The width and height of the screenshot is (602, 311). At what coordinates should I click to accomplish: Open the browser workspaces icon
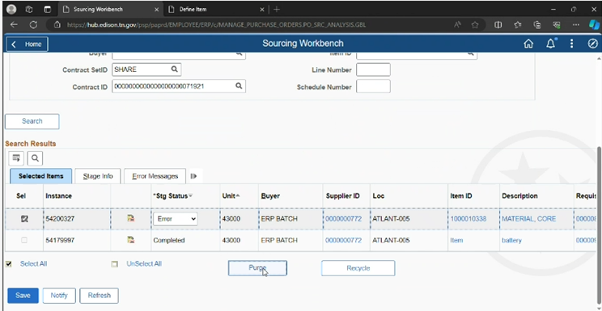[30, 9]
